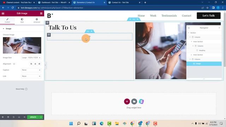Click edit handle of empty column
Image resolution: width=226 pixels, height=127 pixels.
pos(49,35)
